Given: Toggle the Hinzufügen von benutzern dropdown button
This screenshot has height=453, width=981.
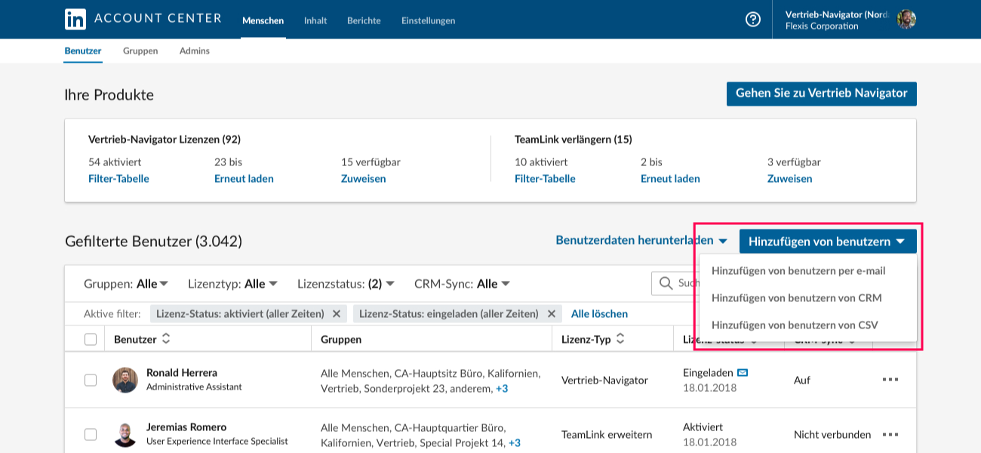Looking at the screenshot, I should (828, 242).
